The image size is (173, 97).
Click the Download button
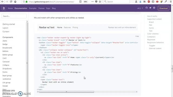(x=163, y=8)
